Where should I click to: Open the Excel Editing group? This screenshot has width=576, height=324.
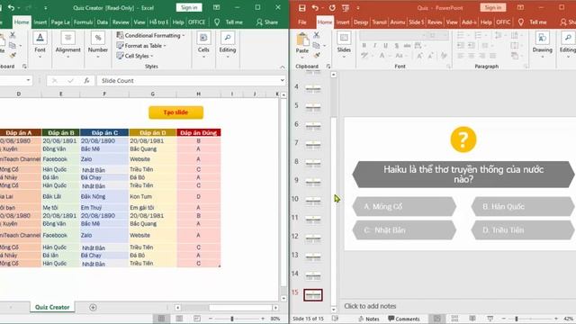point(228,45)
